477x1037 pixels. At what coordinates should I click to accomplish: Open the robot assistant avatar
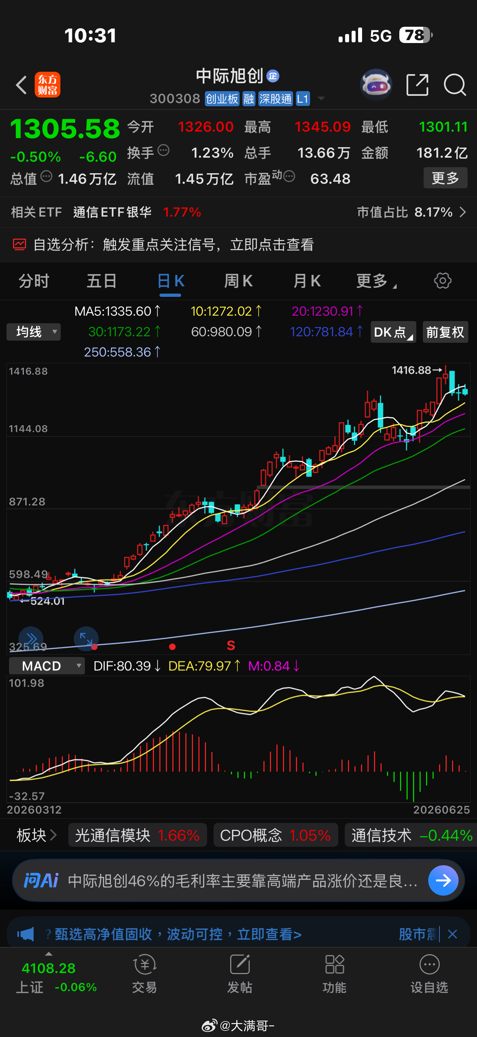(x=376, y=85)
